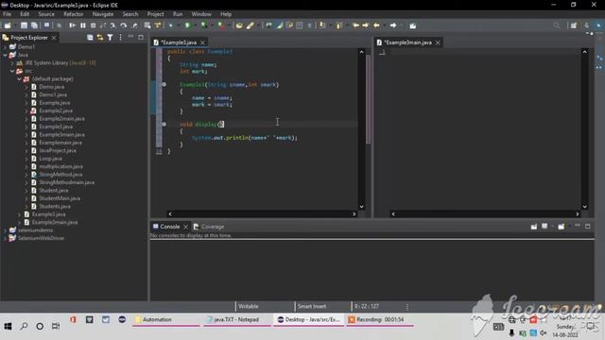Select Loop.java in Project Explorer
The image size is (605, 340).
coord(50,159)
